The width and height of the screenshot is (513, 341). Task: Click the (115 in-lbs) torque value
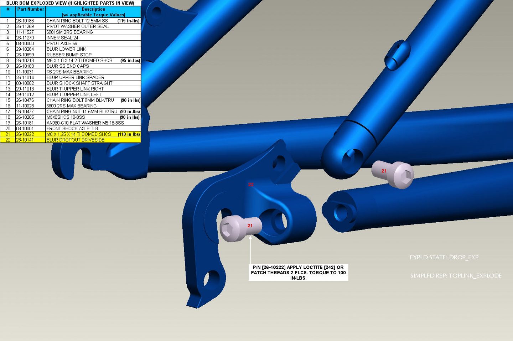coord(128,21)
